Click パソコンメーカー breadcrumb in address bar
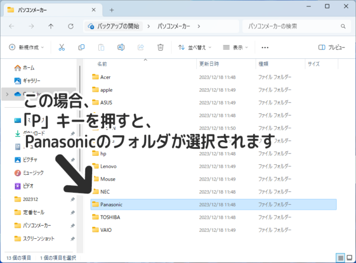Screen dimensions: 356x263 174,26
